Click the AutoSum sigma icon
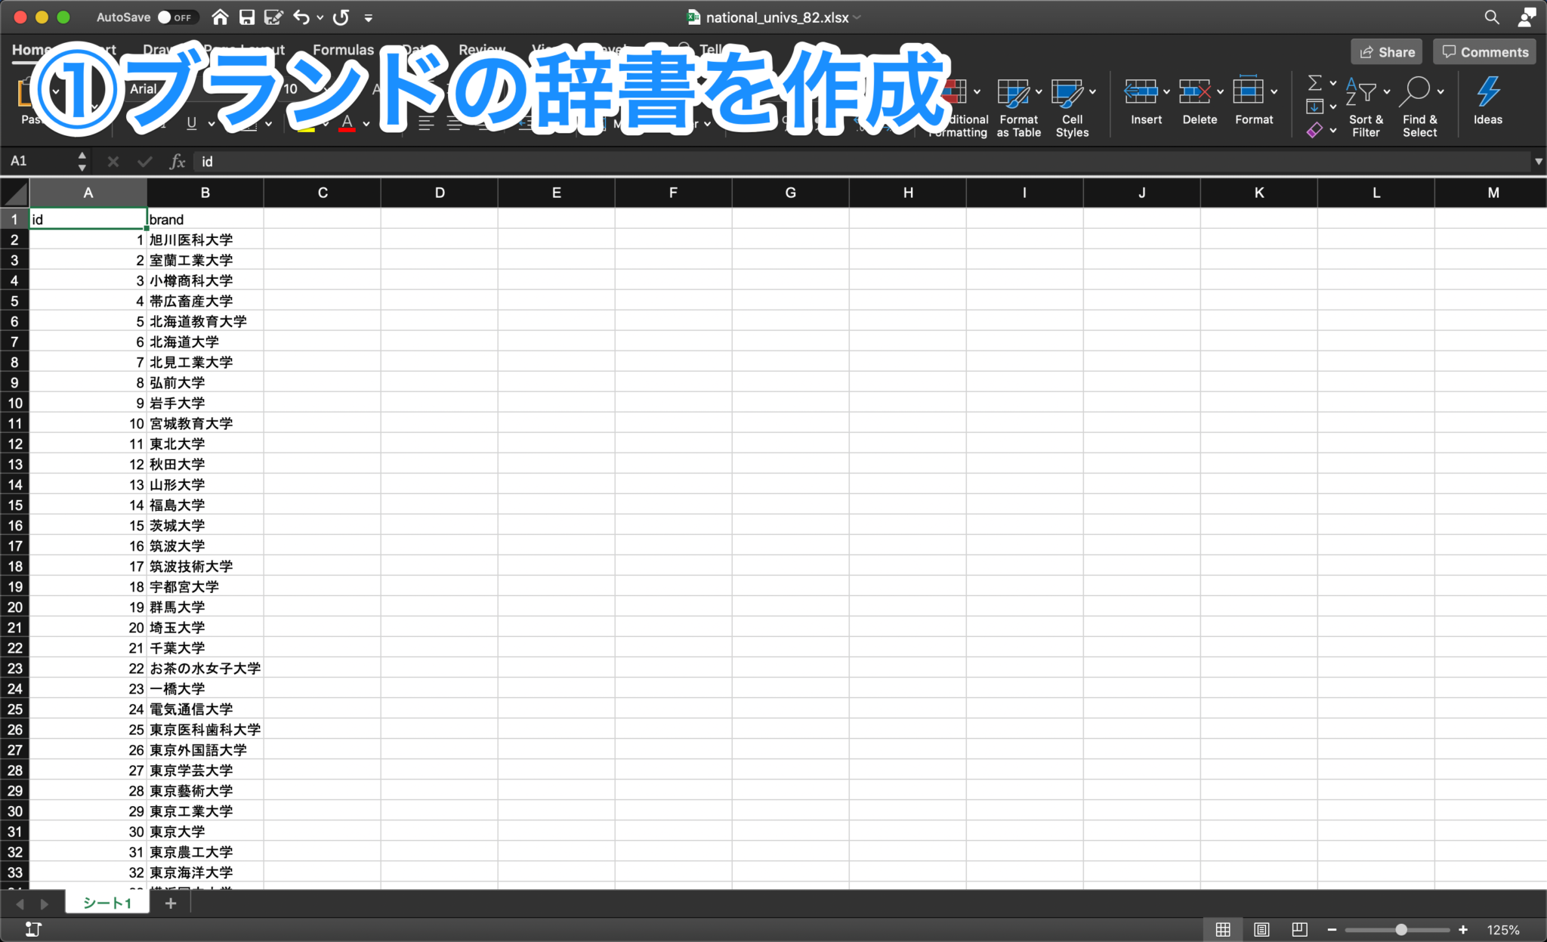 1315,82
